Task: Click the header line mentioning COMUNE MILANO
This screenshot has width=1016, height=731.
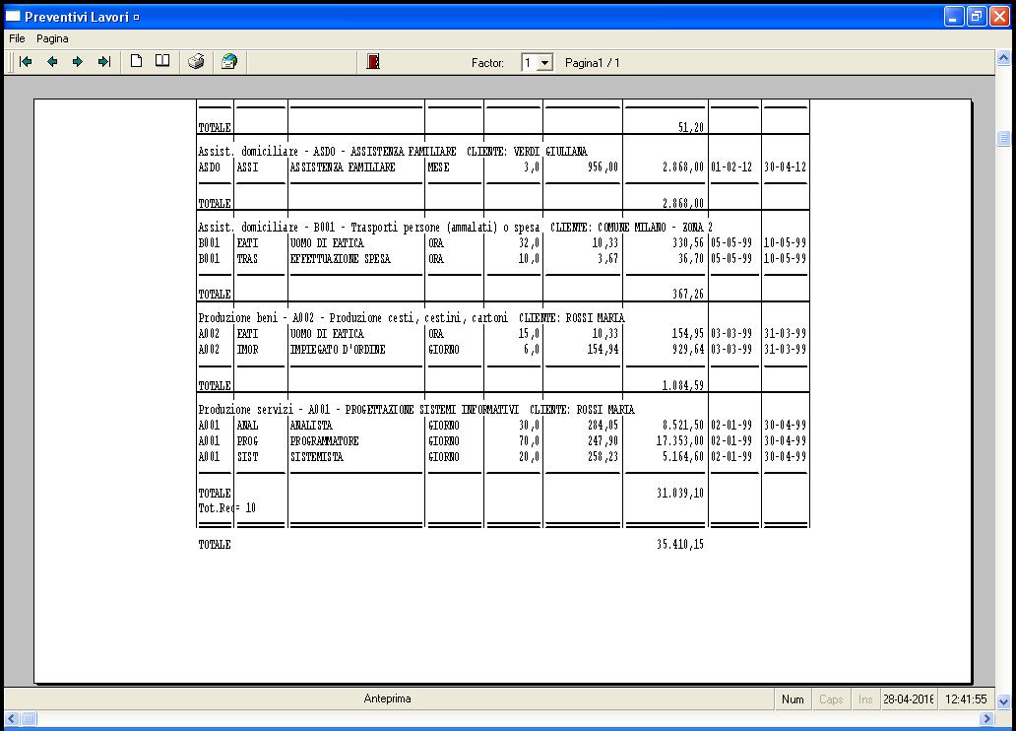Action: 455,227
